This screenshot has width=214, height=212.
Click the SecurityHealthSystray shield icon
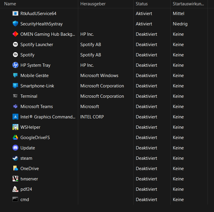(x=15, y=24)
